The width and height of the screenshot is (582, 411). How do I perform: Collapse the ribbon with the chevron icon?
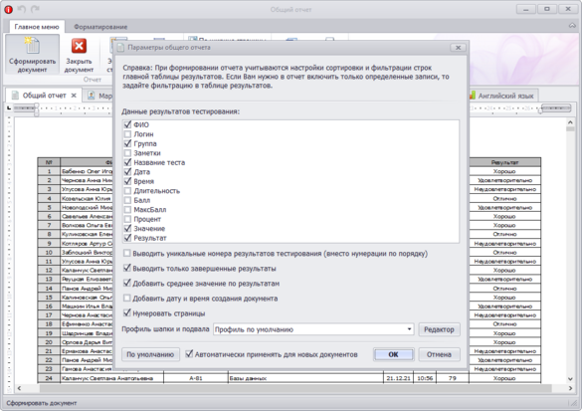click(572, 26)
